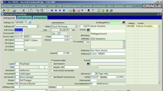
Task: Click the Total button
Action: click(x=45, y=30)
